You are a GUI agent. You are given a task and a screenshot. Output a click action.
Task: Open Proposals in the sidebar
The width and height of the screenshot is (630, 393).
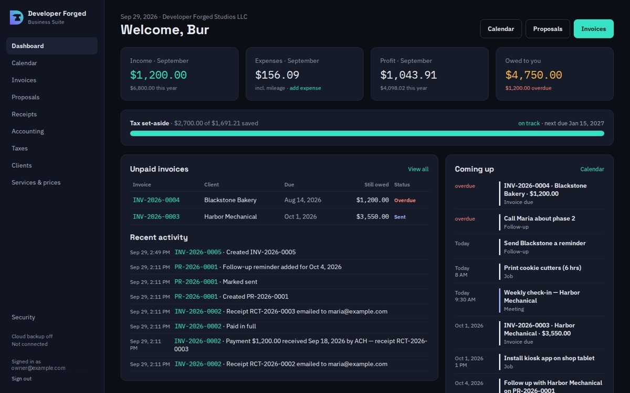click(x=52, y=97)
